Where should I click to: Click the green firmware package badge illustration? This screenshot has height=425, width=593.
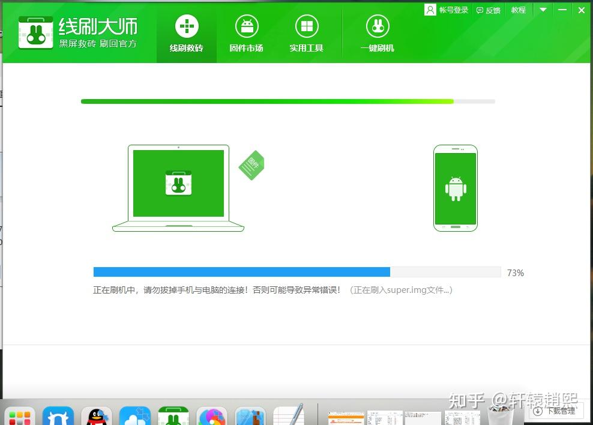pos(251,165)
